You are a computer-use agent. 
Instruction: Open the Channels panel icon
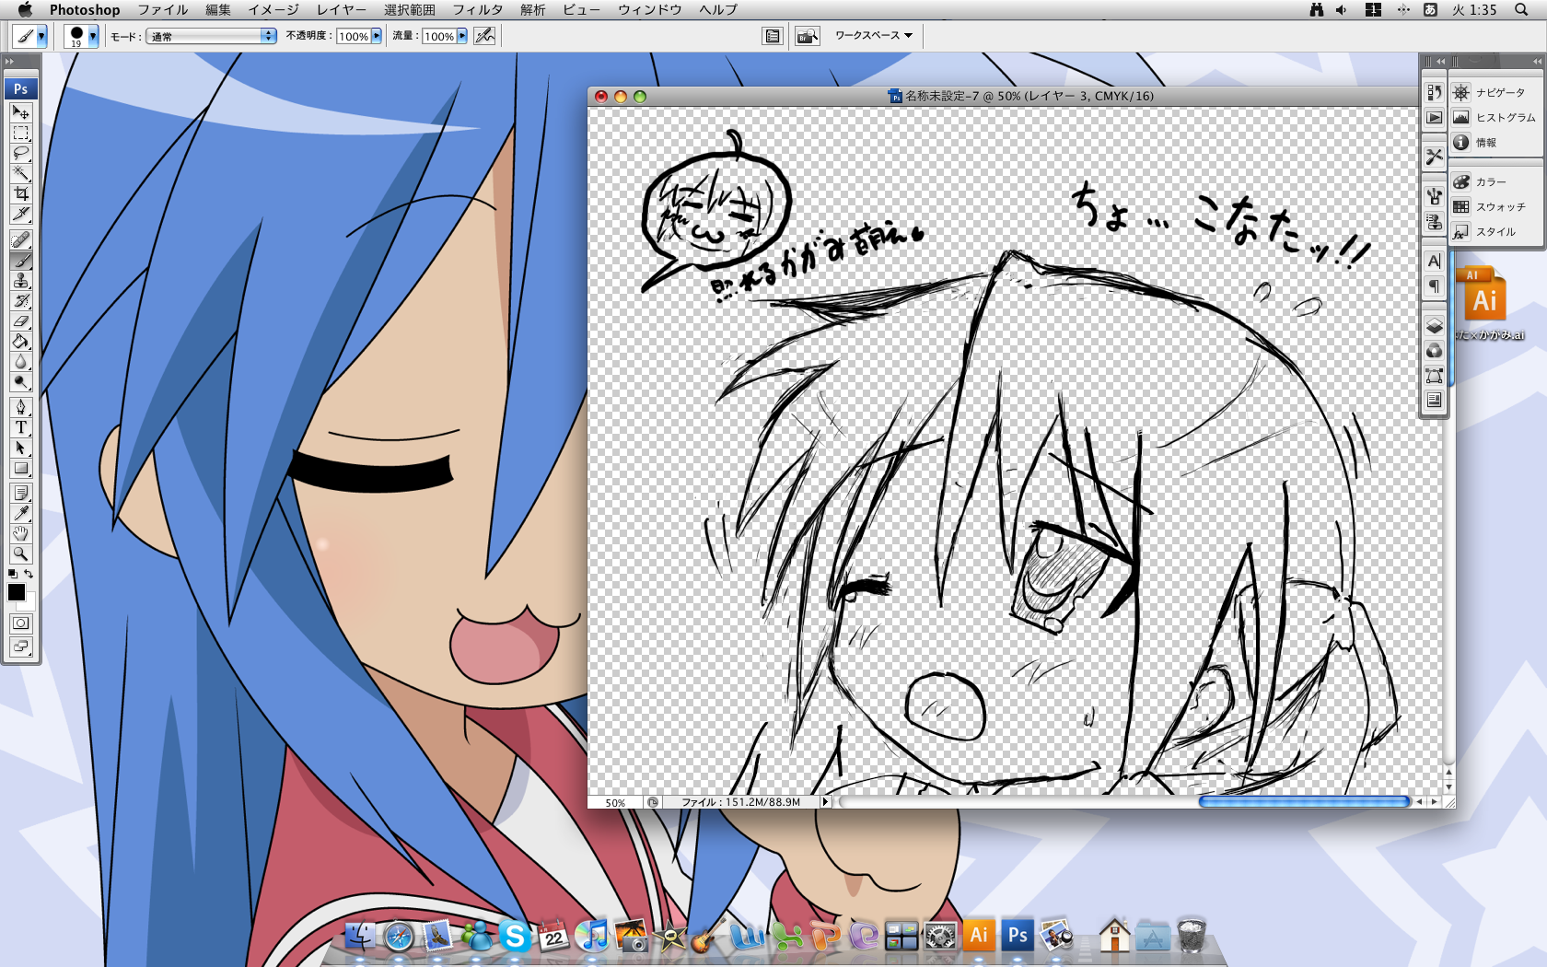[x=1434, y=351]
